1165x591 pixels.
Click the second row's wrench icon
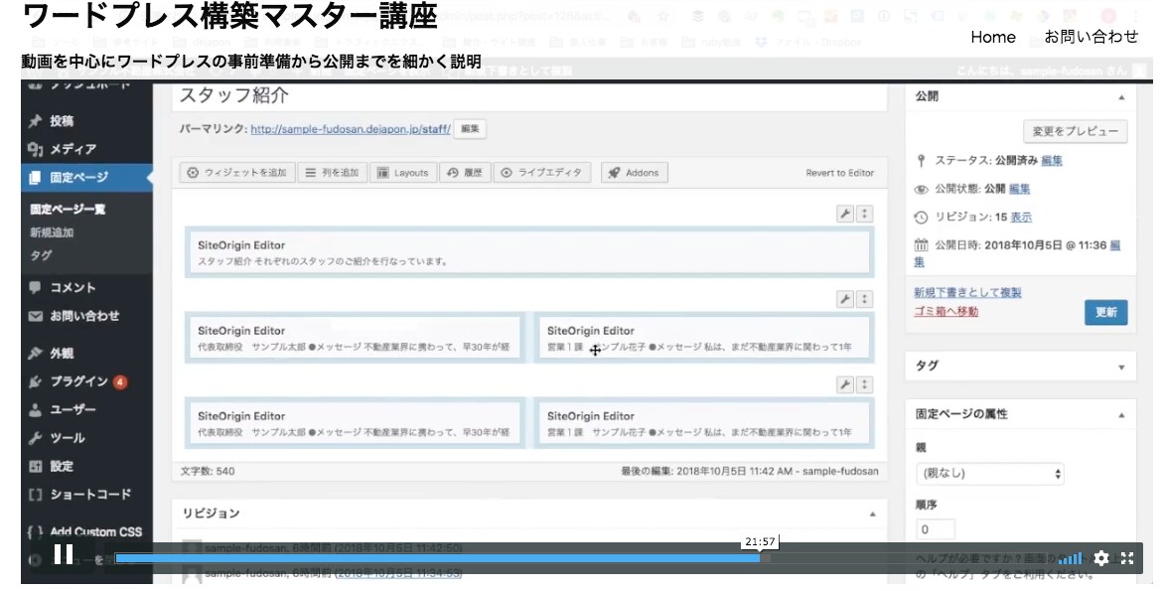click(845, 300)
